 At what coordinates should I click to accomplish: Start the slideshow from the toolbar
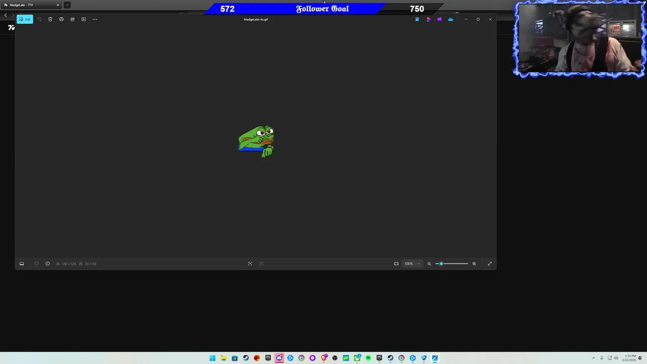(x=83, y=19)
